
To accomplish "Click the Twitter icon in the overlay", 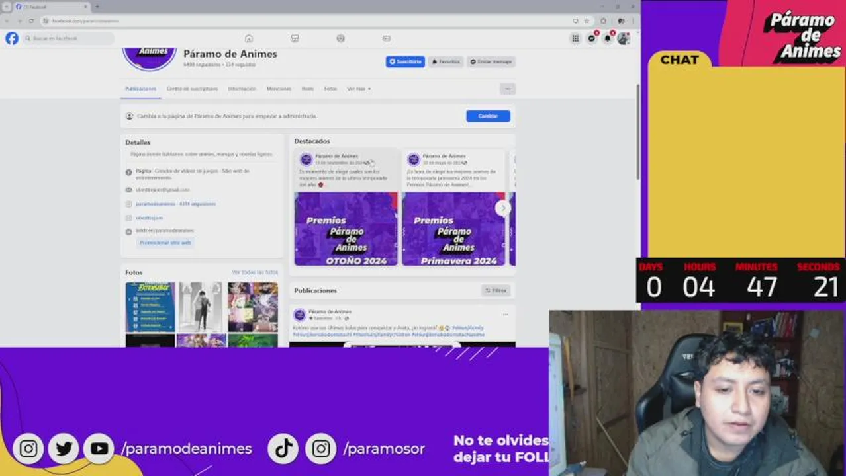I will click(x=64, y=449).
